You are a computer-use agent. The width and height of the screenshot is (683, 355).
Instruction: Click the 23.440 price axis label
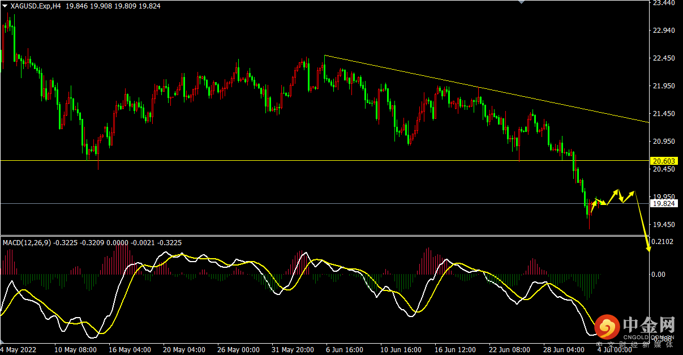(x=664, y=3)
